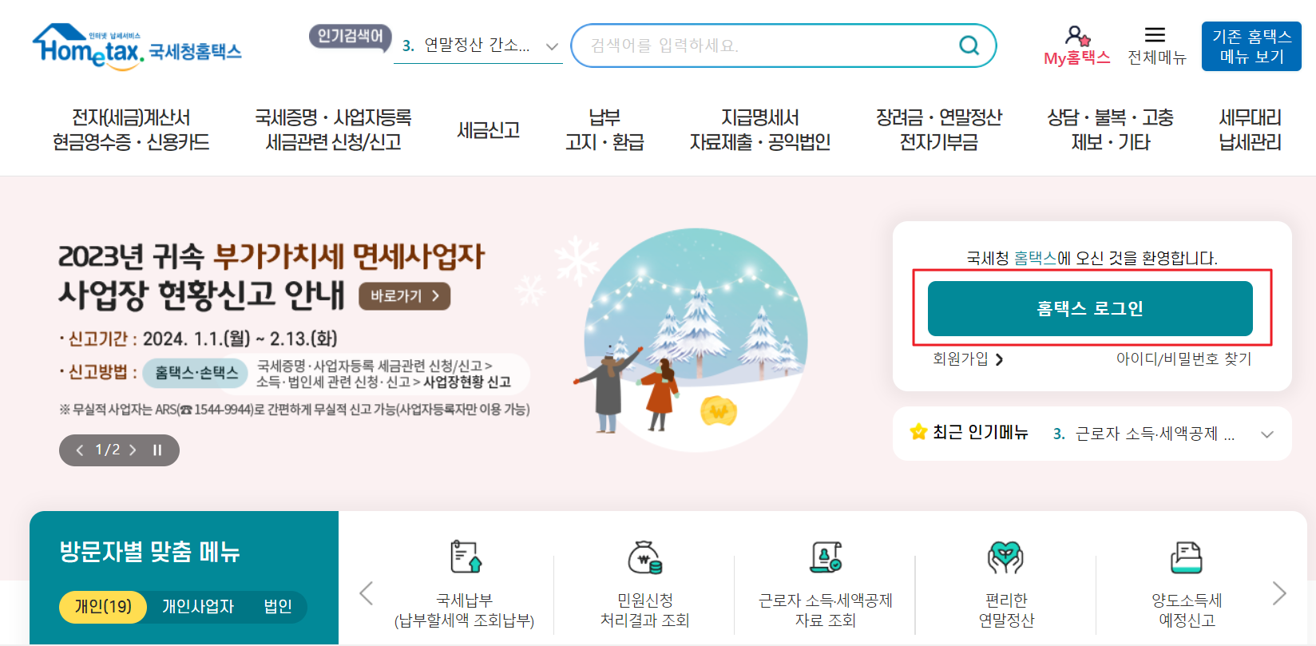Open 편리한 연말정산 icon
The width and height of the screenshot is (1316, 646).
tap(1006, 557)
